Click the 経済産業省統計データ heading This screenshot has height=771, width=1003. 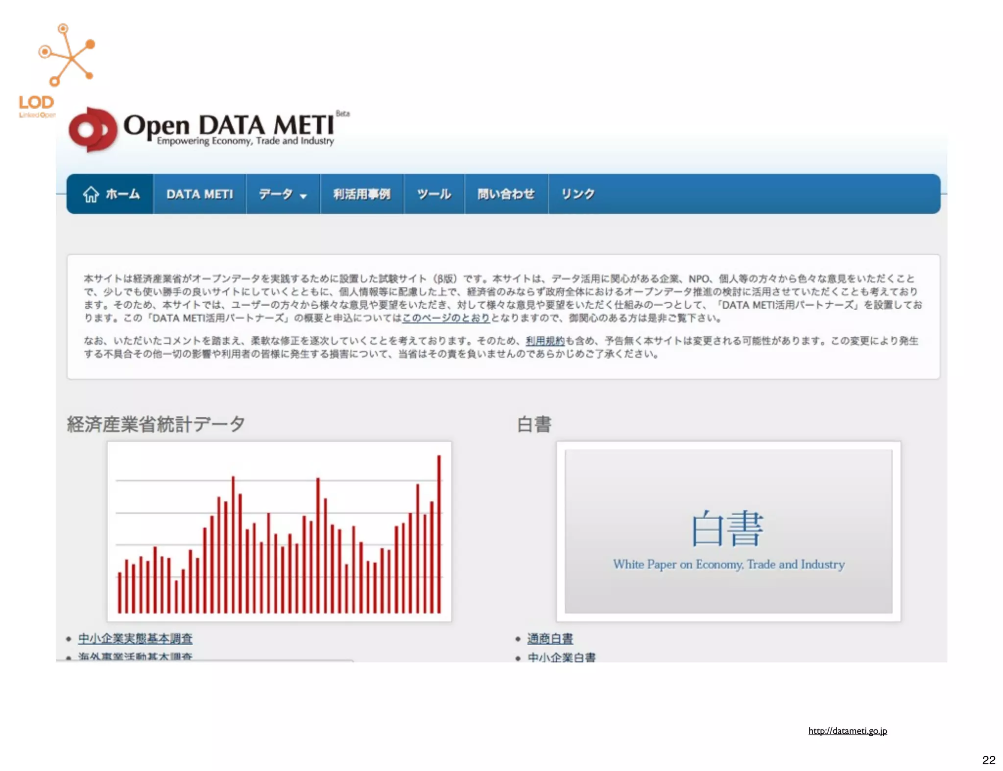[x=156, y=424]
